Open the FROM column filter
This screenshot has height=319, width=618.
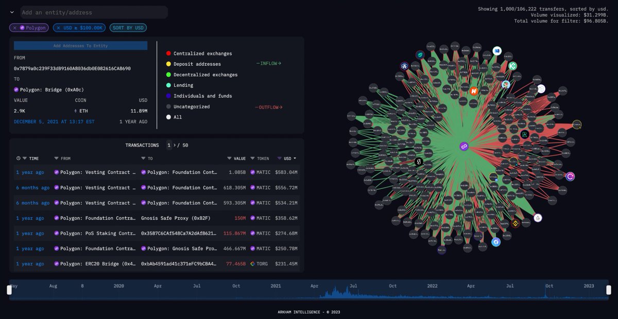pyautogui.click(x=57, y=158)
